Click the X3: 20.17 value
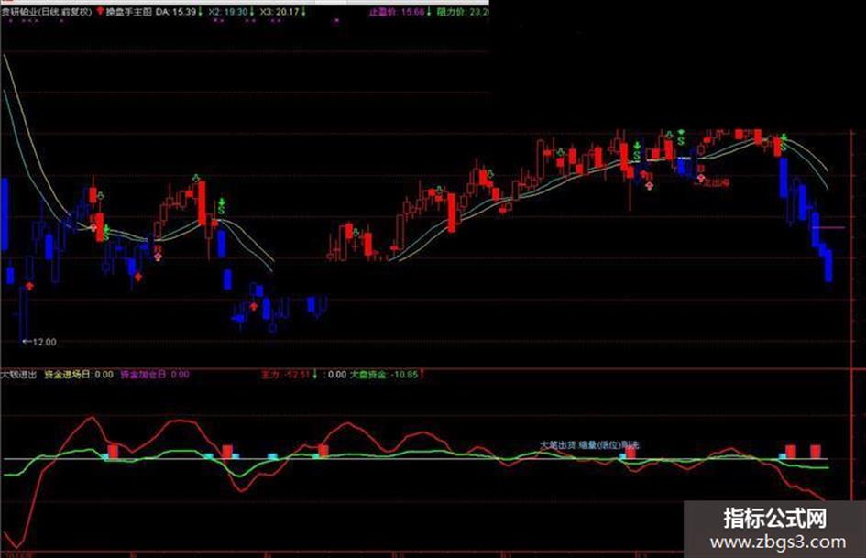The height and width of the screenshot is (558, 866). point(279,12)
